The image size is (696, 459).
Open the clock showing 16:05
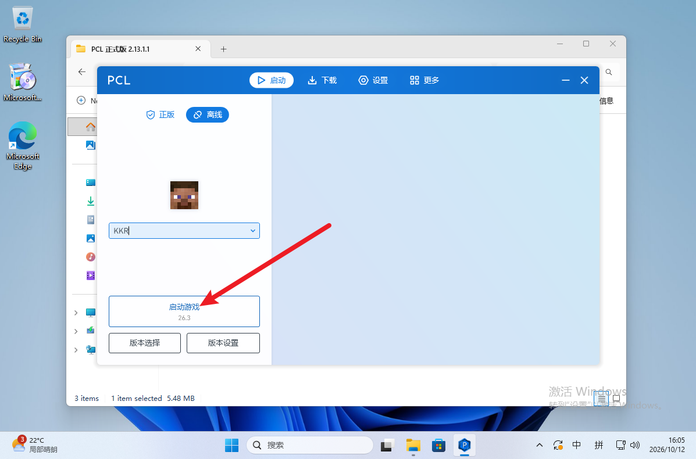667,445
